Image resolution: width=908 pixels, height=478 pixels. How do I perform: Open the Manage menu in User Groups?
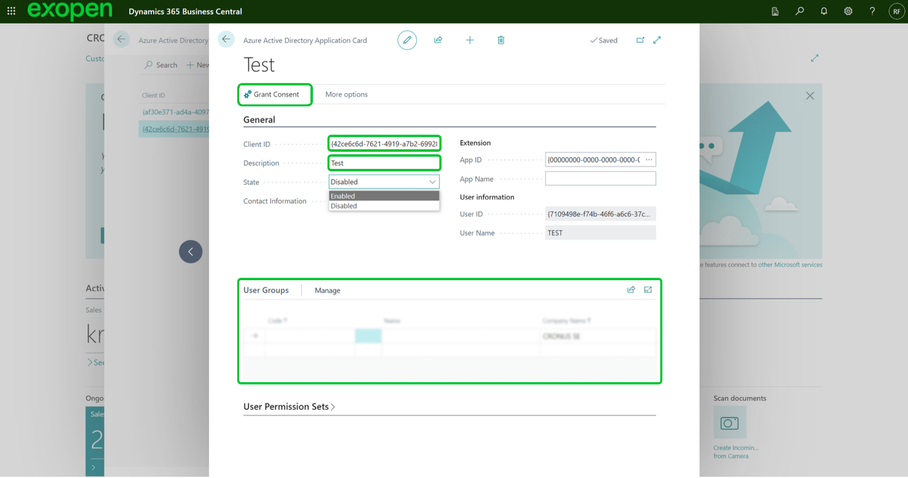point(327,291)
